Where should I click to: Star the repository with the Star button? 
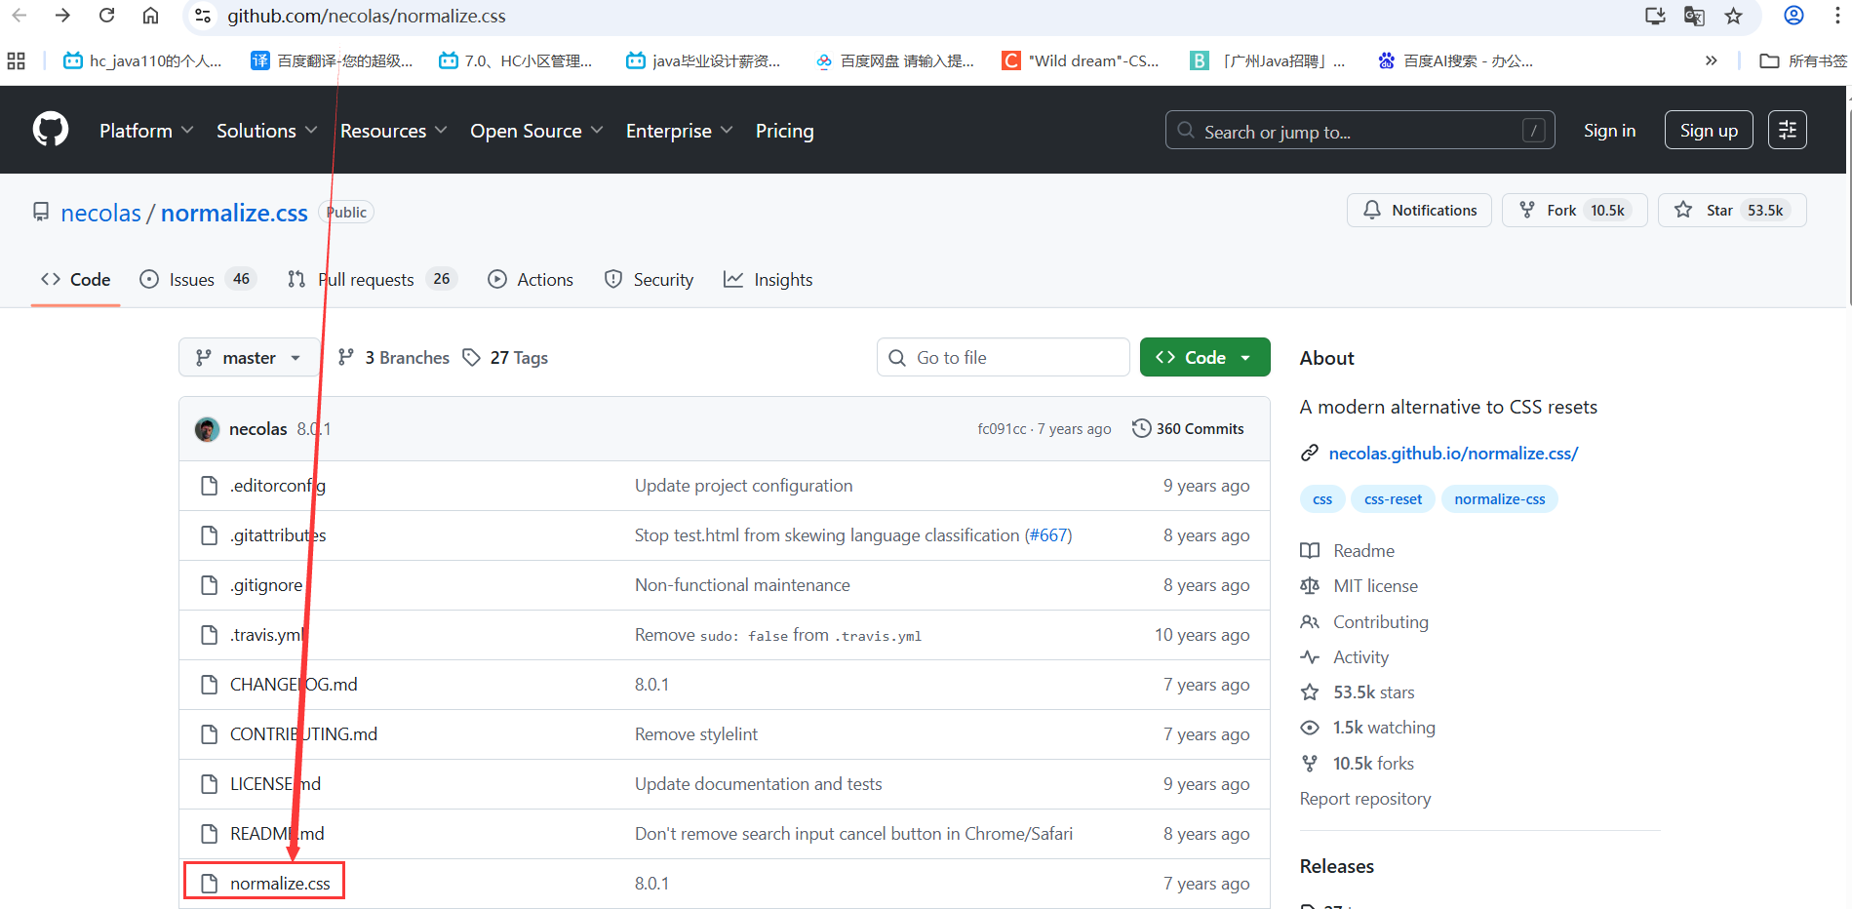1732,210
